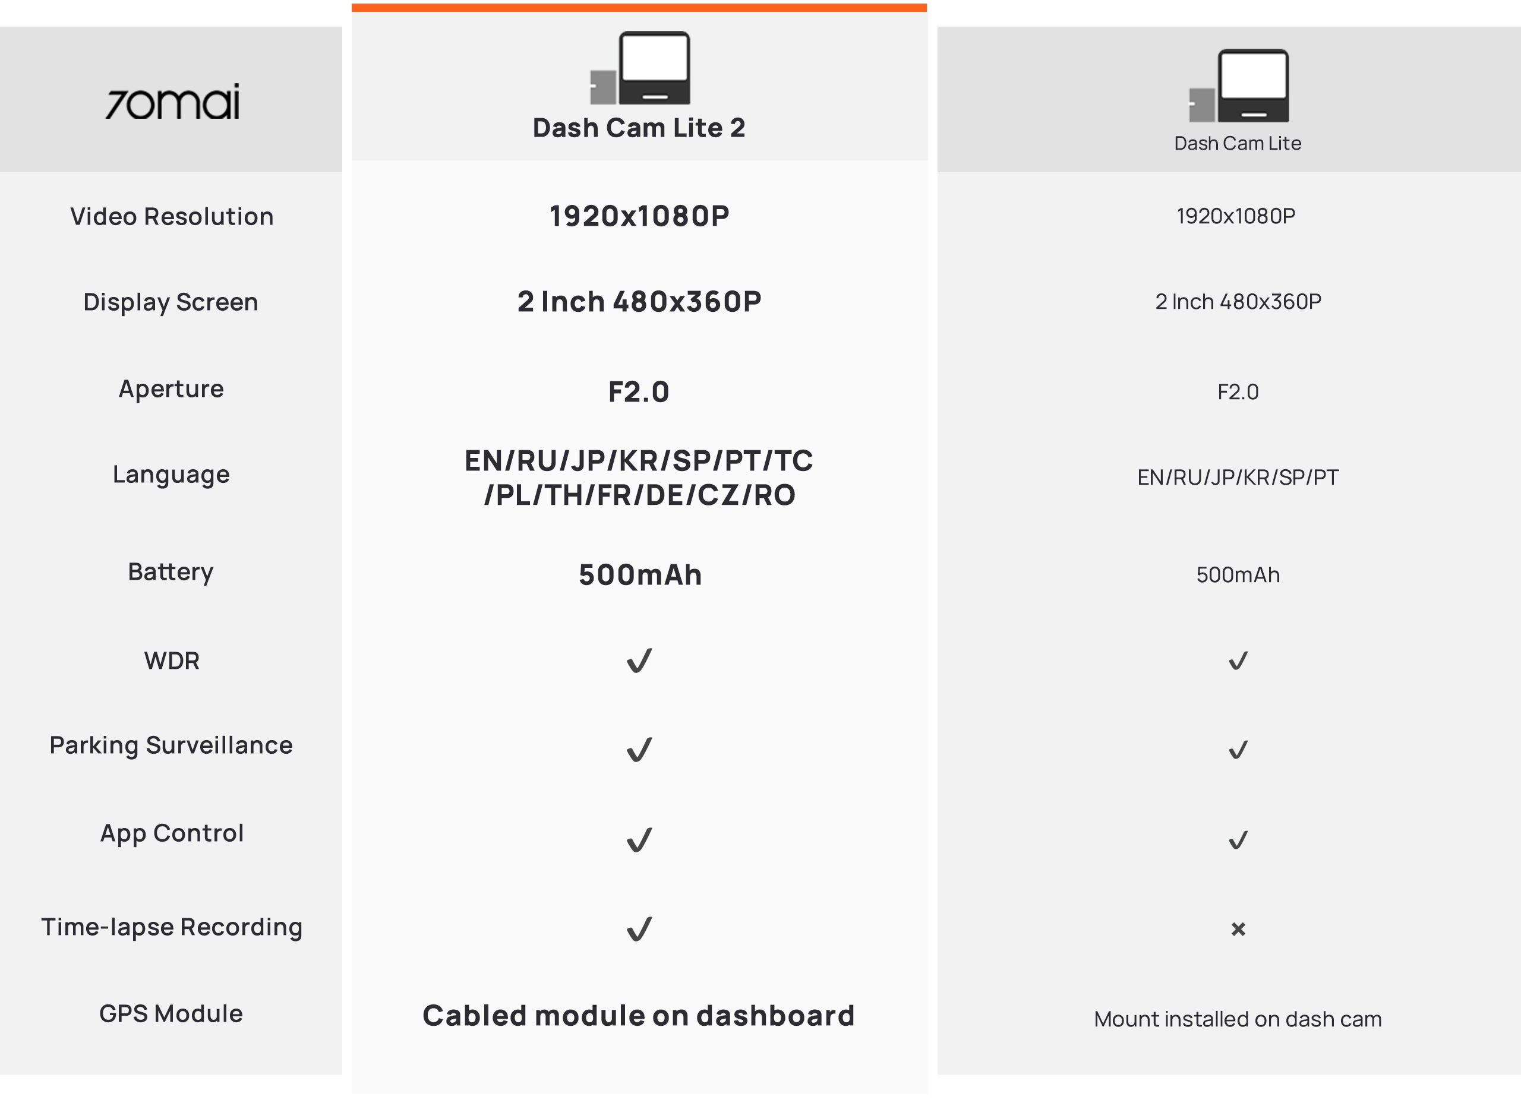This screenshot has width=1521, height=1106.
Task: Click App Control checkmark for Lite 2
Action: pos(639,839)
